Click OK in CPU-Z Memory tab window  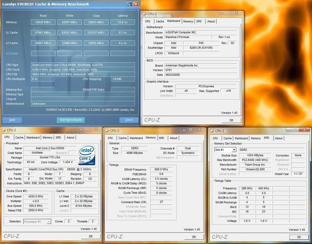pyautogui.click(x=194, y=237)
